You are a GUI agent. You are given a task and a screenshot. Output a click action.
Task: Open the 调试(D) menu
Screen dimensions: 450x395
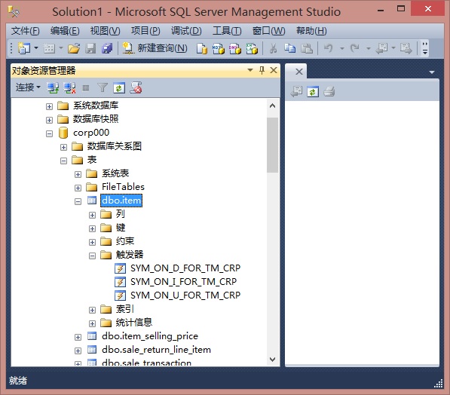click(186, 31)
